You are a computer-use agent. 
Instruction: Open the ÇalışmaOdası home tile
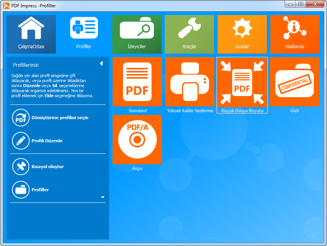31,34
